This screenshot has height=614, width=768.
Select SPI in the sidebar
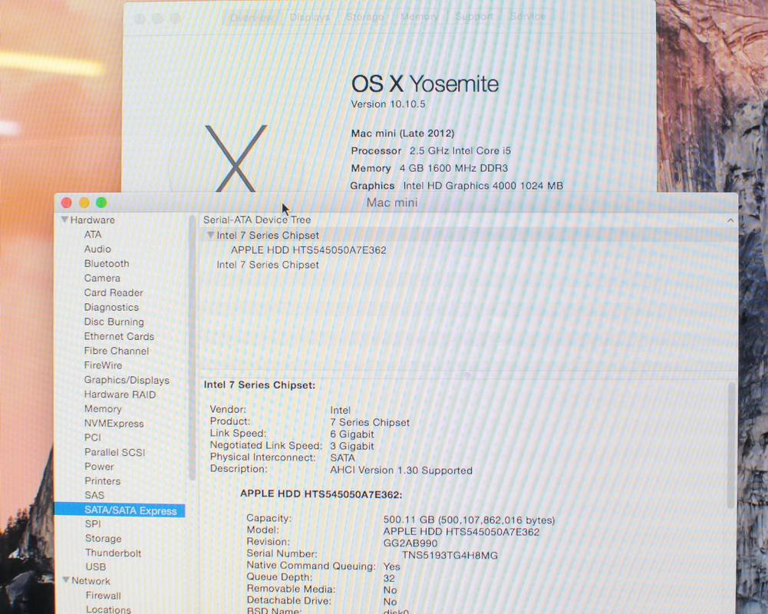pos(93,524)
